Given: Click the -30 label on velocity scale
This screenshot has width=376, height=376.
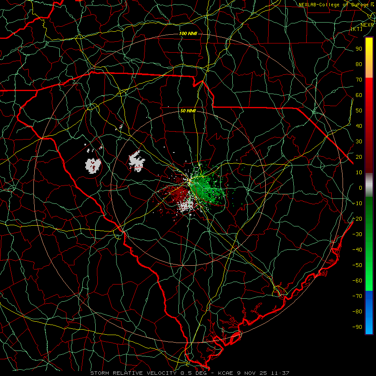Looking at the screenshot, I should click(357, 234).
